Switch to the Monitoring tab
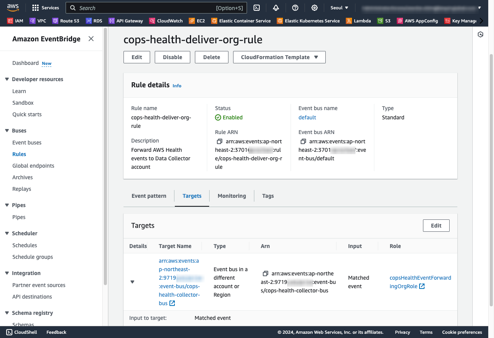This screenshot has width=494, height=338. click(232, 196)
